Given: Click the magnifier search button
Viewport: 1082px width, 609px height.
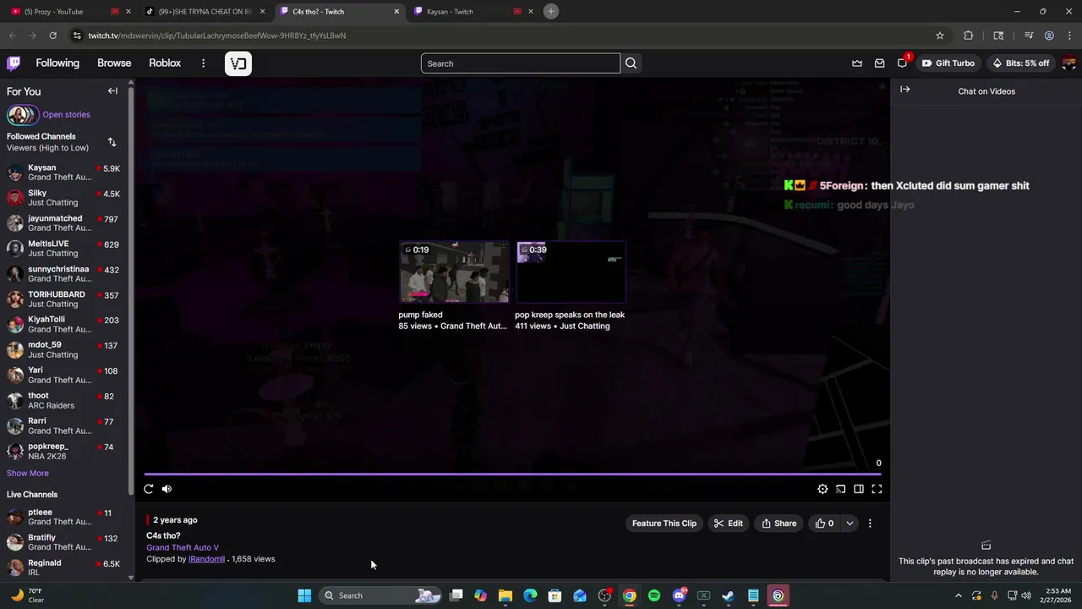Looking at the screenshot, I should tap(631, 63).
